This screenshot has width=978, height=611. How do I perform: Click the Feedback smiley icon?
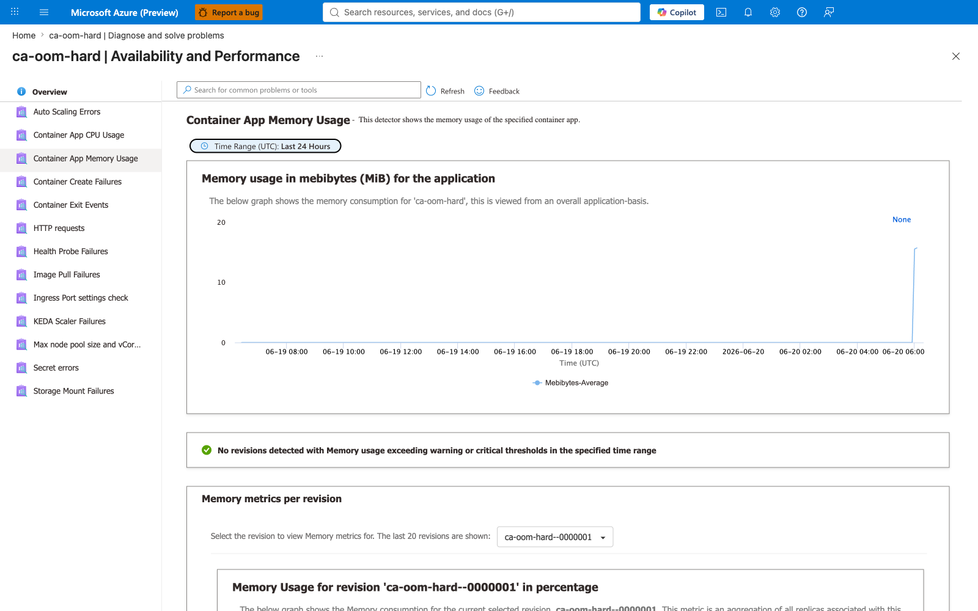click(479, 90)
